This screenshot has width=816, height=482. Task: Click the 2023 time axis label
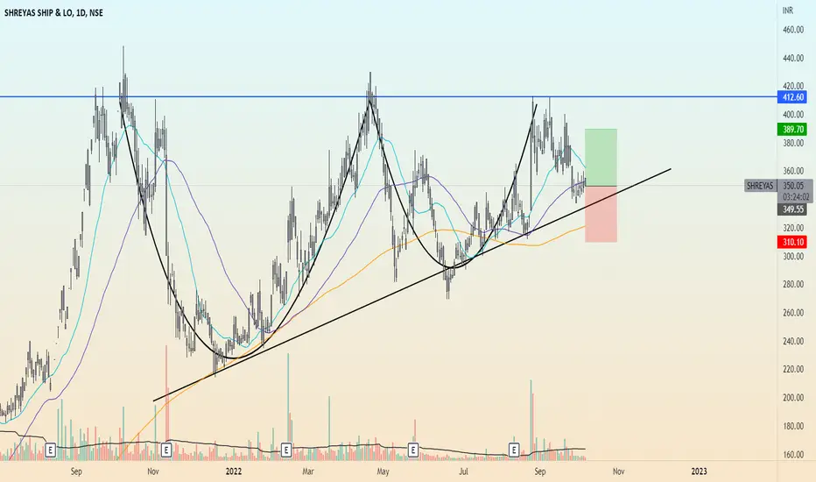click(x=699, y=471)
